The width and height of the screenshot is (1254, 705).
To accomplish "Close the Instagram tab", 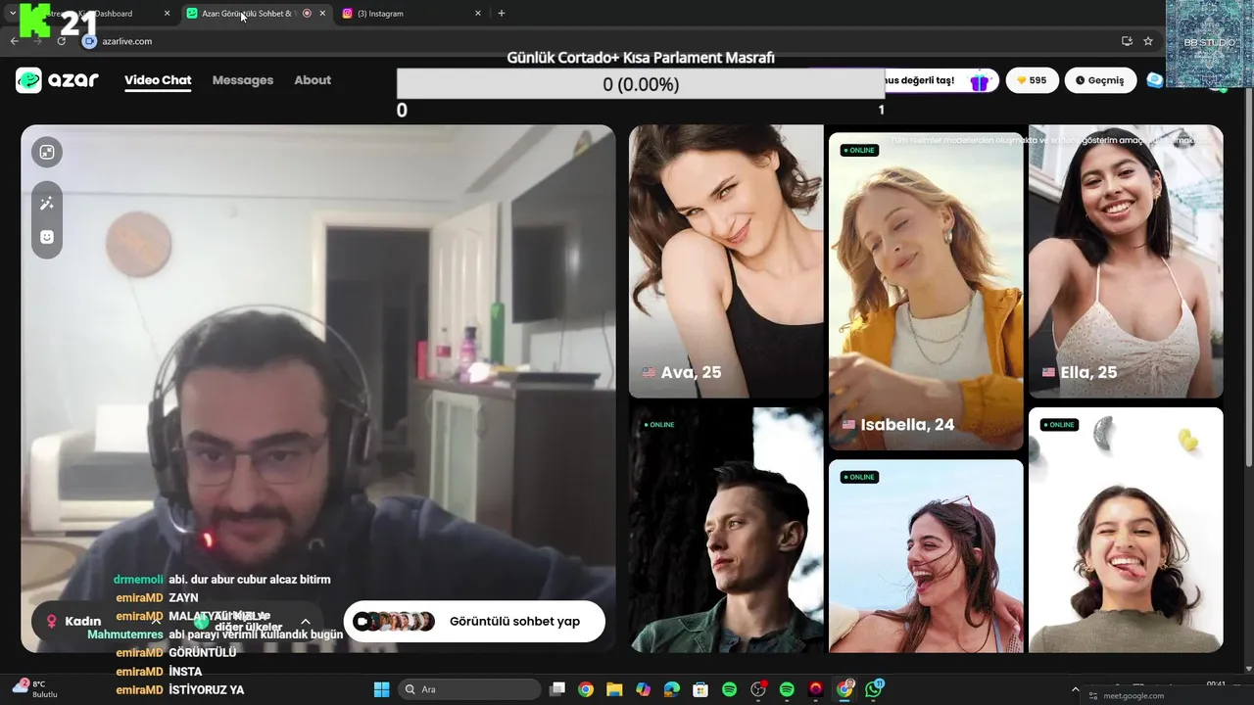I will pyautogui.click(x=478, y=14).
